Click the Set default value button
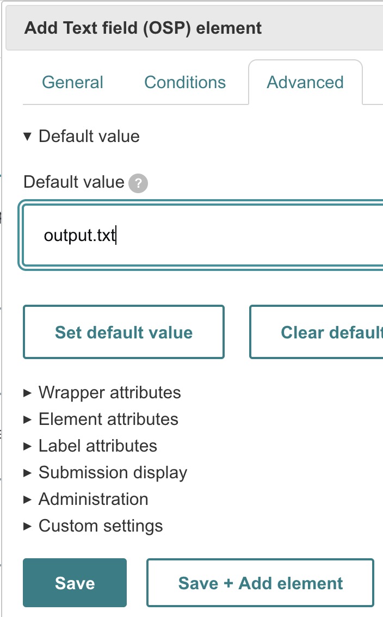The width and height of the screenshot is (383, 617). (123, 332)
